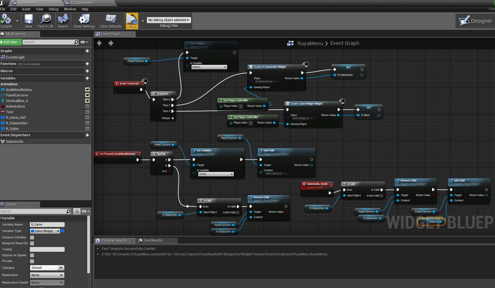Open Class Defaults

click(111, 21)
